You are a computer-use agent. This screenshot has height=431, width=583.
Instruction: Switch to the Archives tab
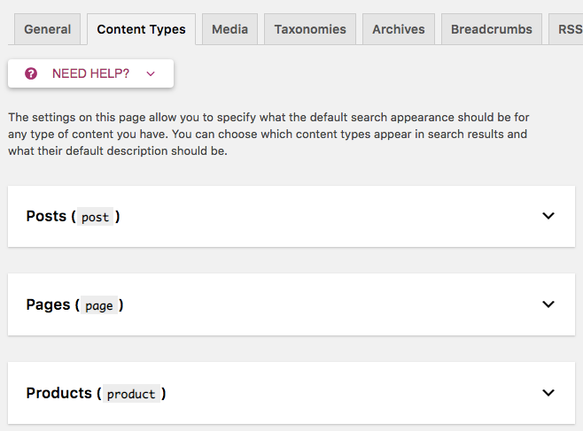[x=398, y=29]
